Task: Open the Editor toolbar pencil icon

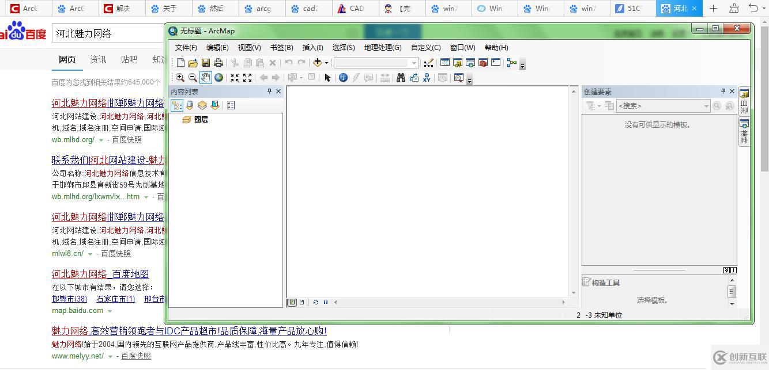Action: tap(428, 63)
